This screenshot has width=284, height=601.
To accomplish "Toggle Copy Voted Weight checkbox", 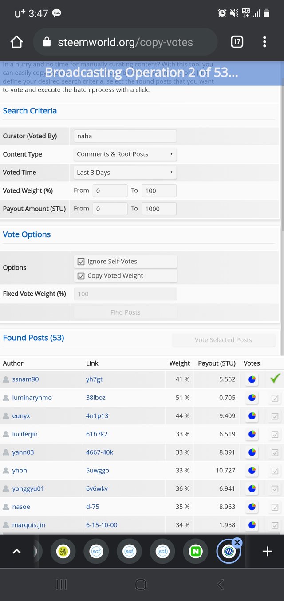I will (81, 276).
